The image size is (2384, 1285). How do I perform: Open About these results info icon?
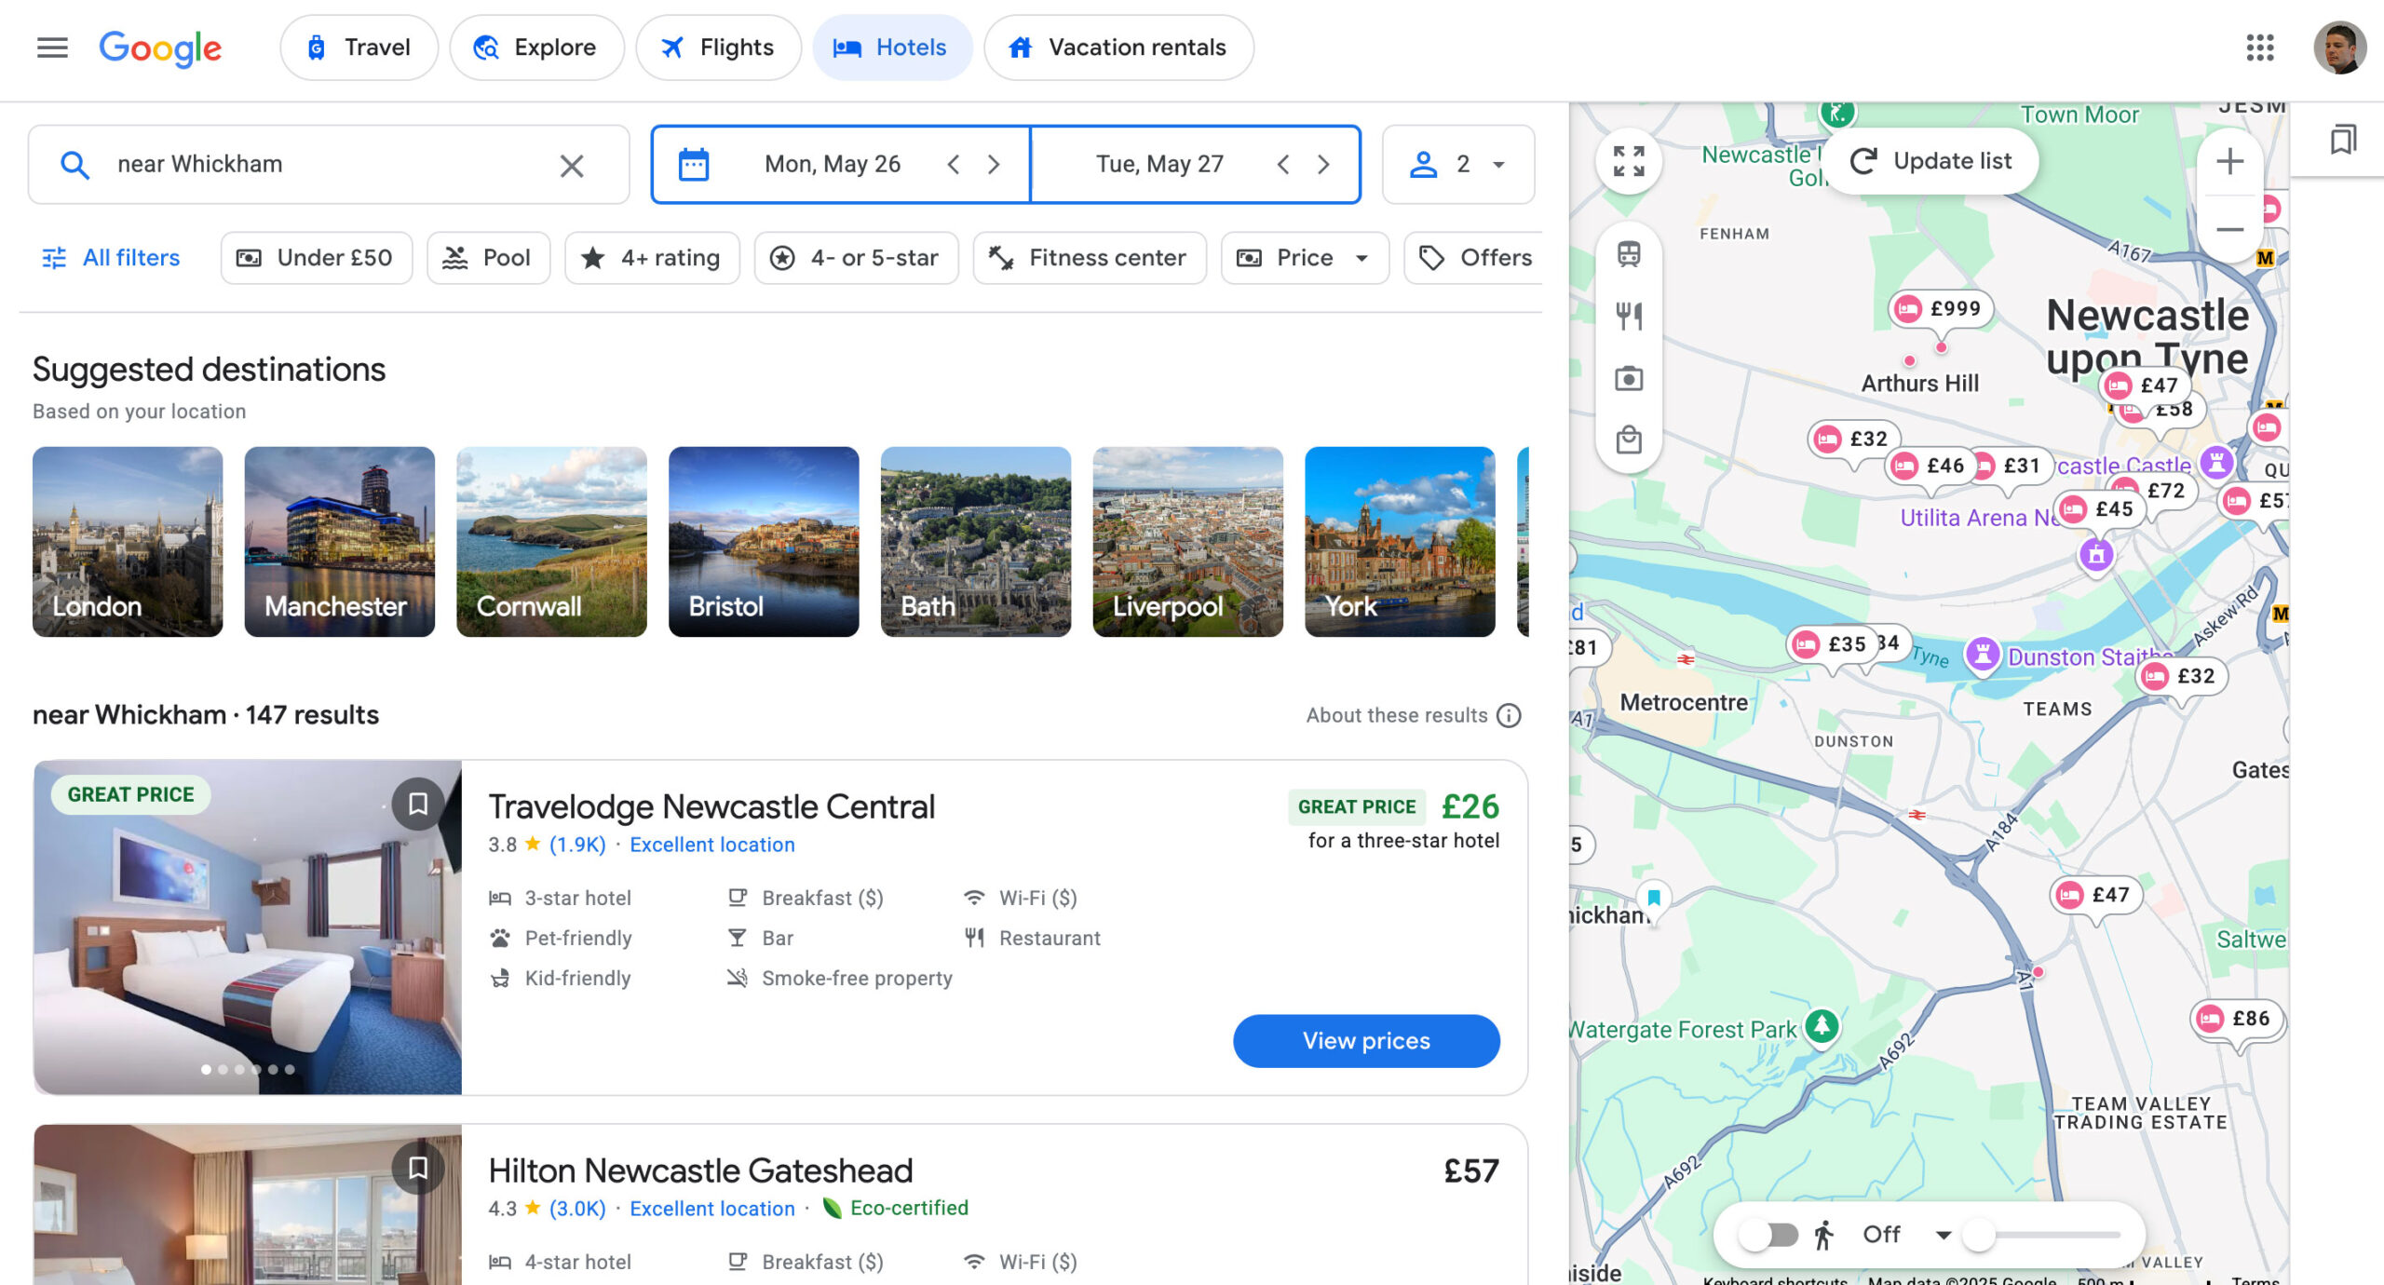(x=1509, y=715)
